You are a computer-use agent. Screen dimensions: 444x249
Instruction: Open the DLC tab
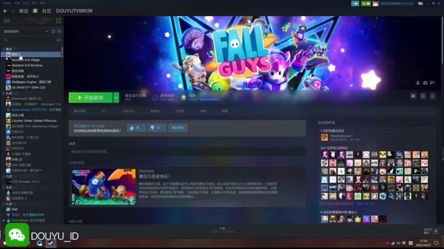(x=104, y=111)
